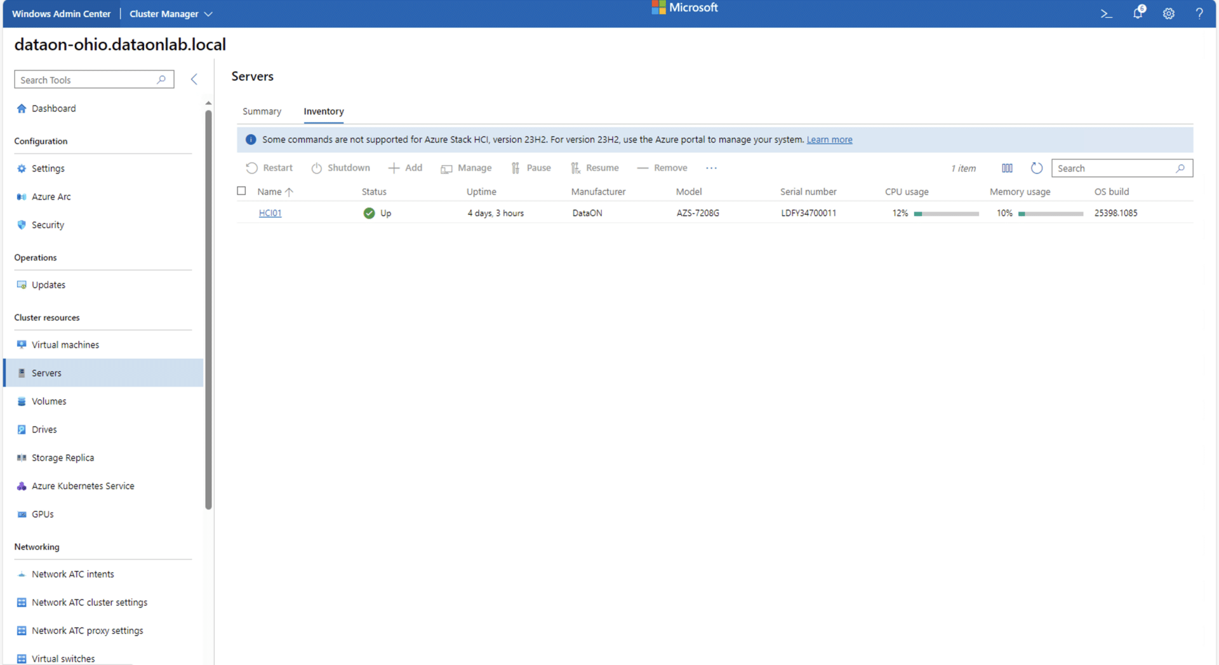This screenshot has width=1219, height=665.
Task: Open the notifications bell icon
Action: [1138, 13]
